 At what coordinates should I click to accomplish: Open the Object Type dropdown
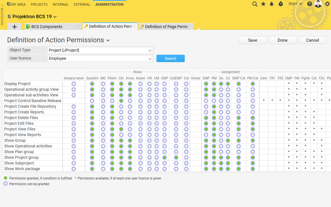click(x=150, y=50)
